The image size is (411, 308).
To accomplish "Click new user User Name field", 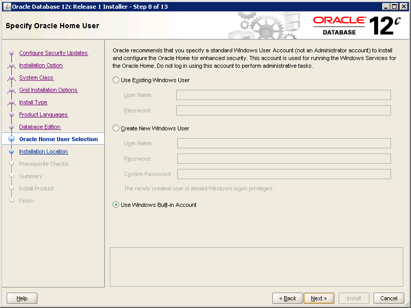I will pyautogui.click(x=284, y=143).
